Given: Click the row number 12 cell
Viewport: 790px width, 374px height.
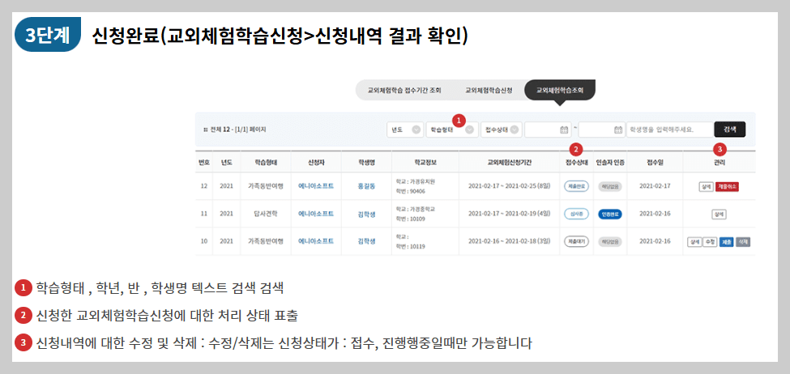Looking at the screenshot, I should (204, 186).
